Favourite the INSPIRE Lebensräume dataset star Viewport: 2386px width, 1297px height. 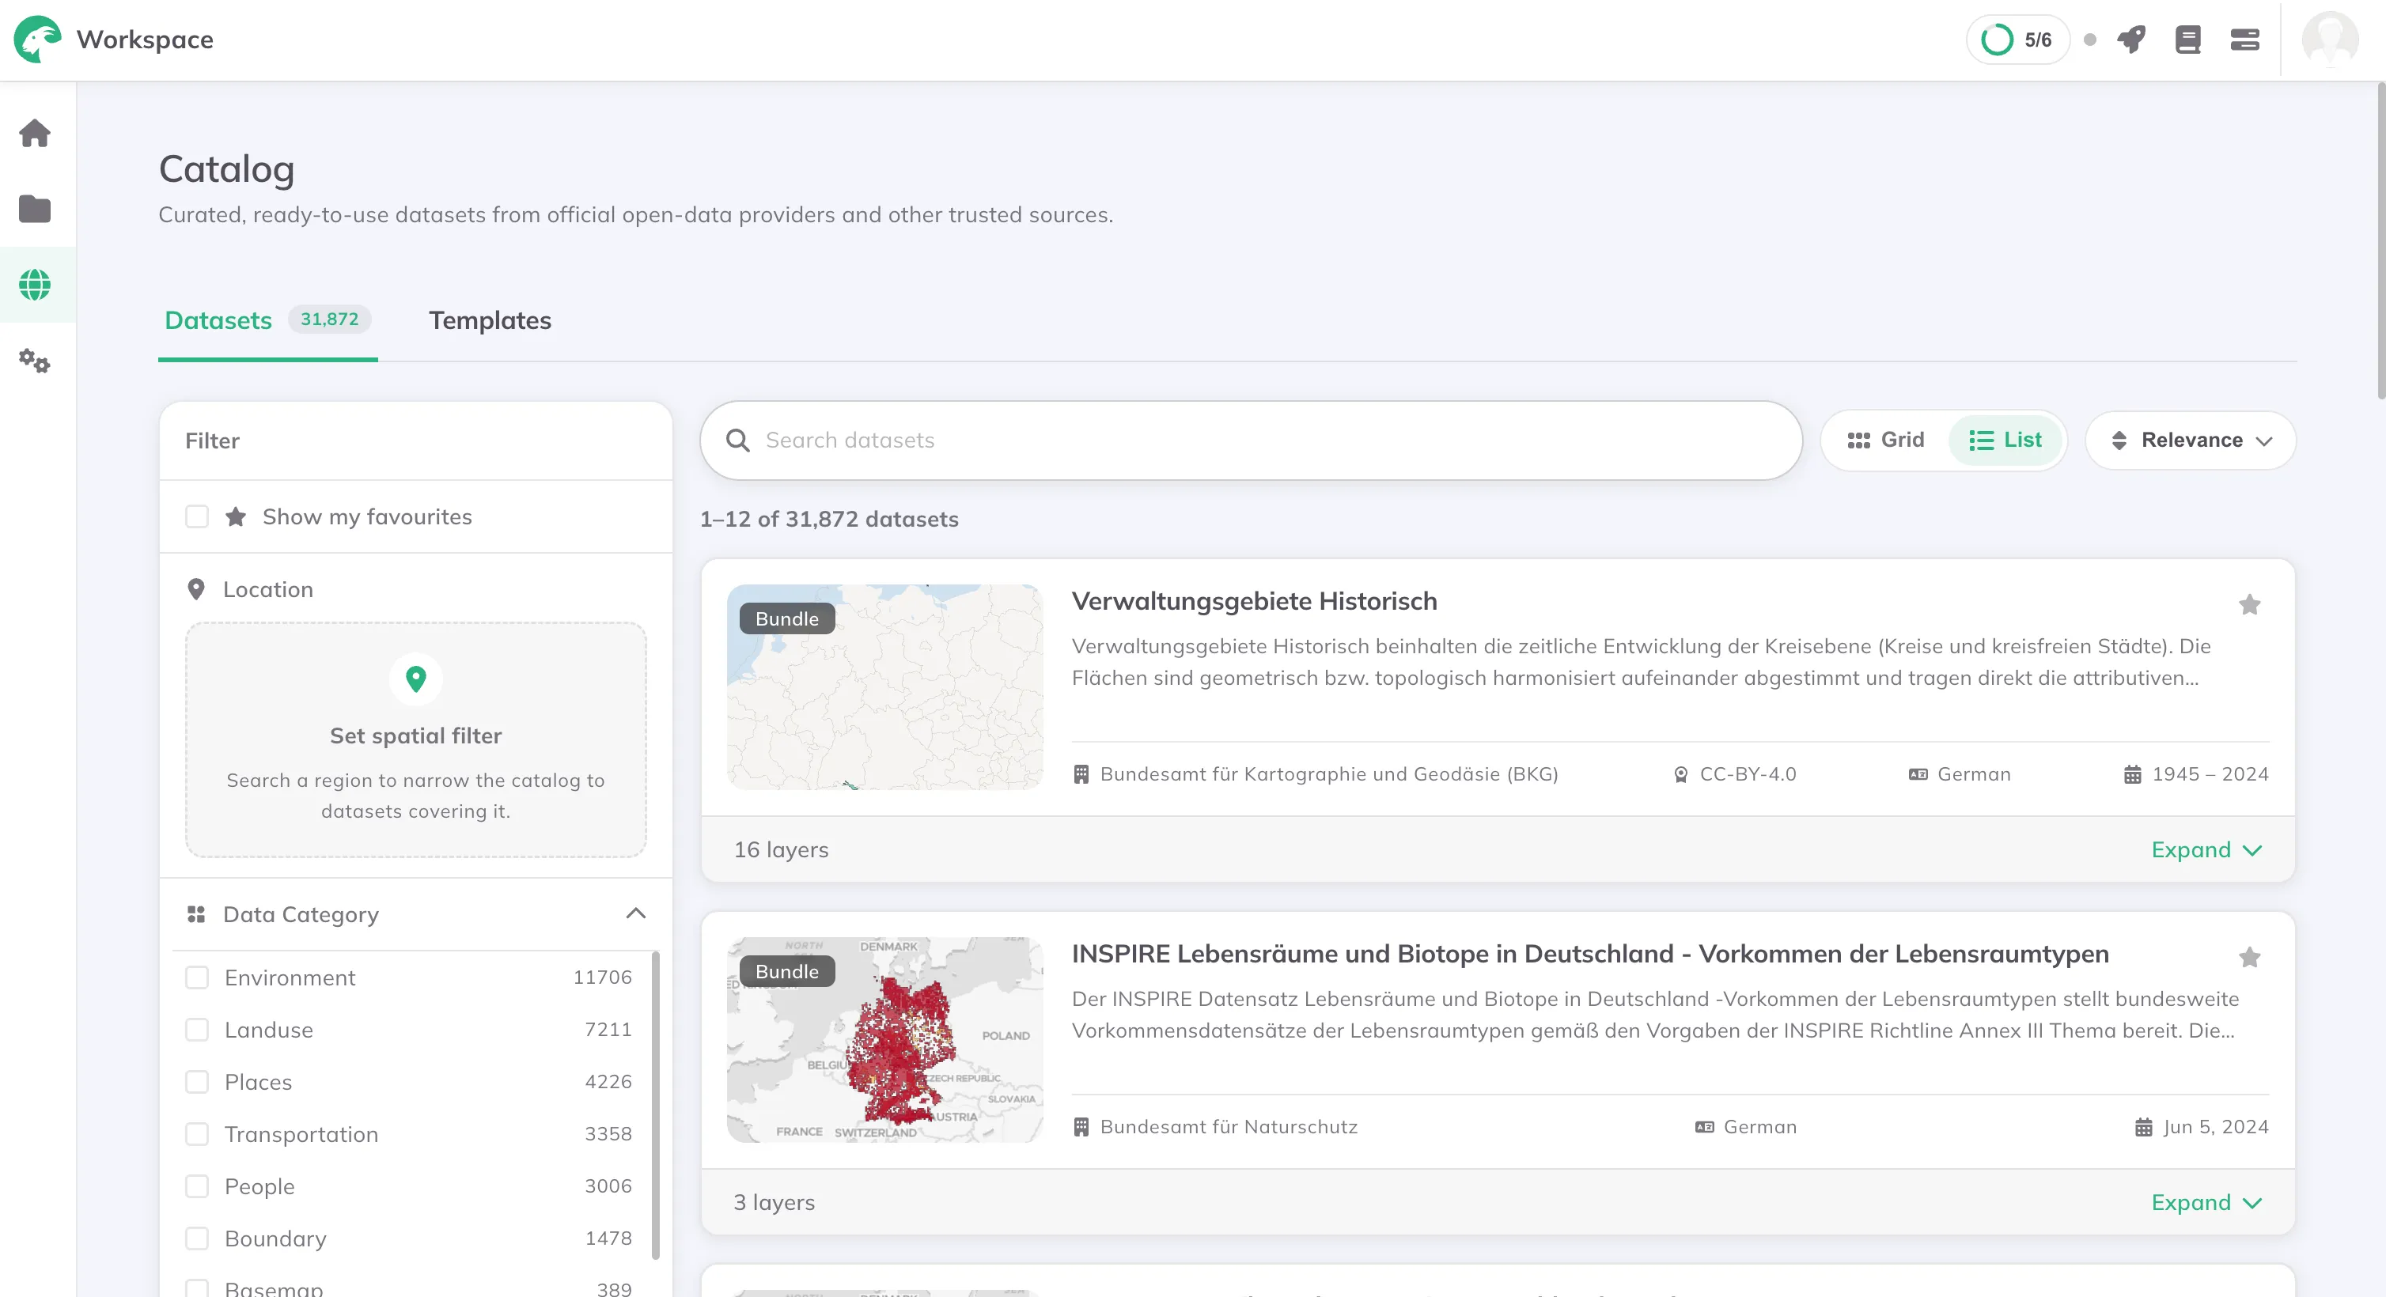[x=2250, y=959]
